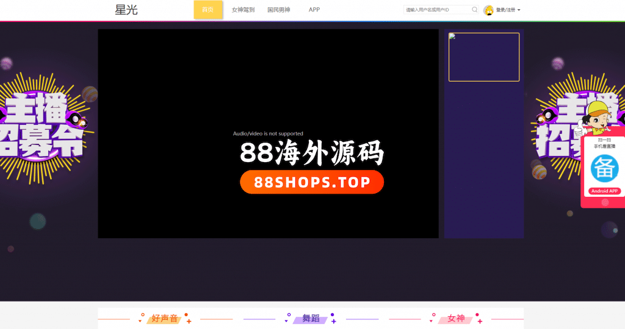This screenshot has width=625, height=329.
Task: Click the Android APP button
Action: 604,191
